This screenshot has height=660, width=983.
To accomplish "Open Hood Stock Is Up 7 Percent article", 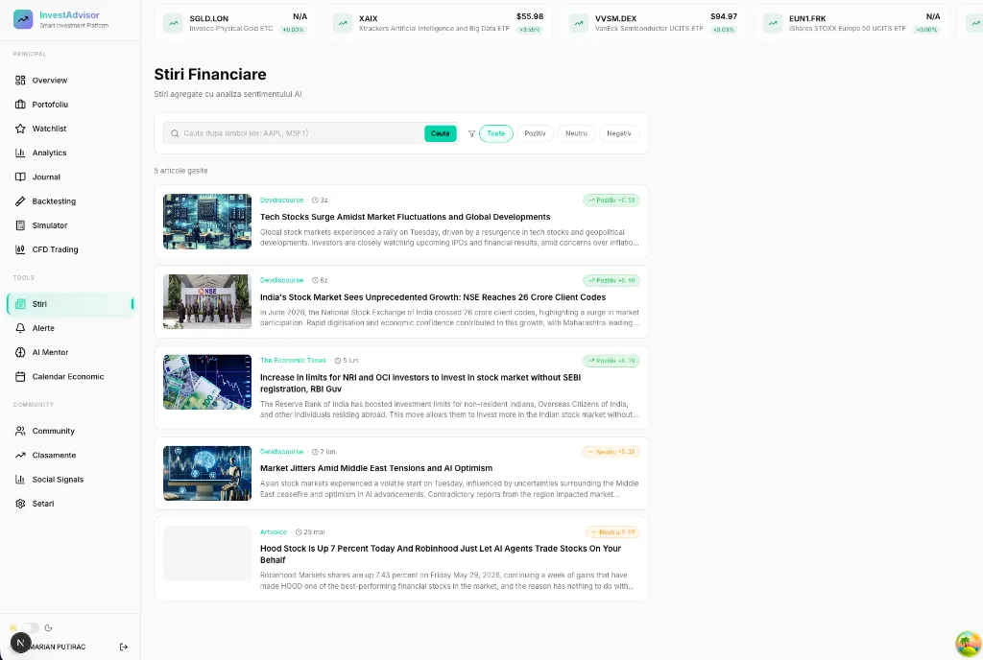I will [440, 554].
